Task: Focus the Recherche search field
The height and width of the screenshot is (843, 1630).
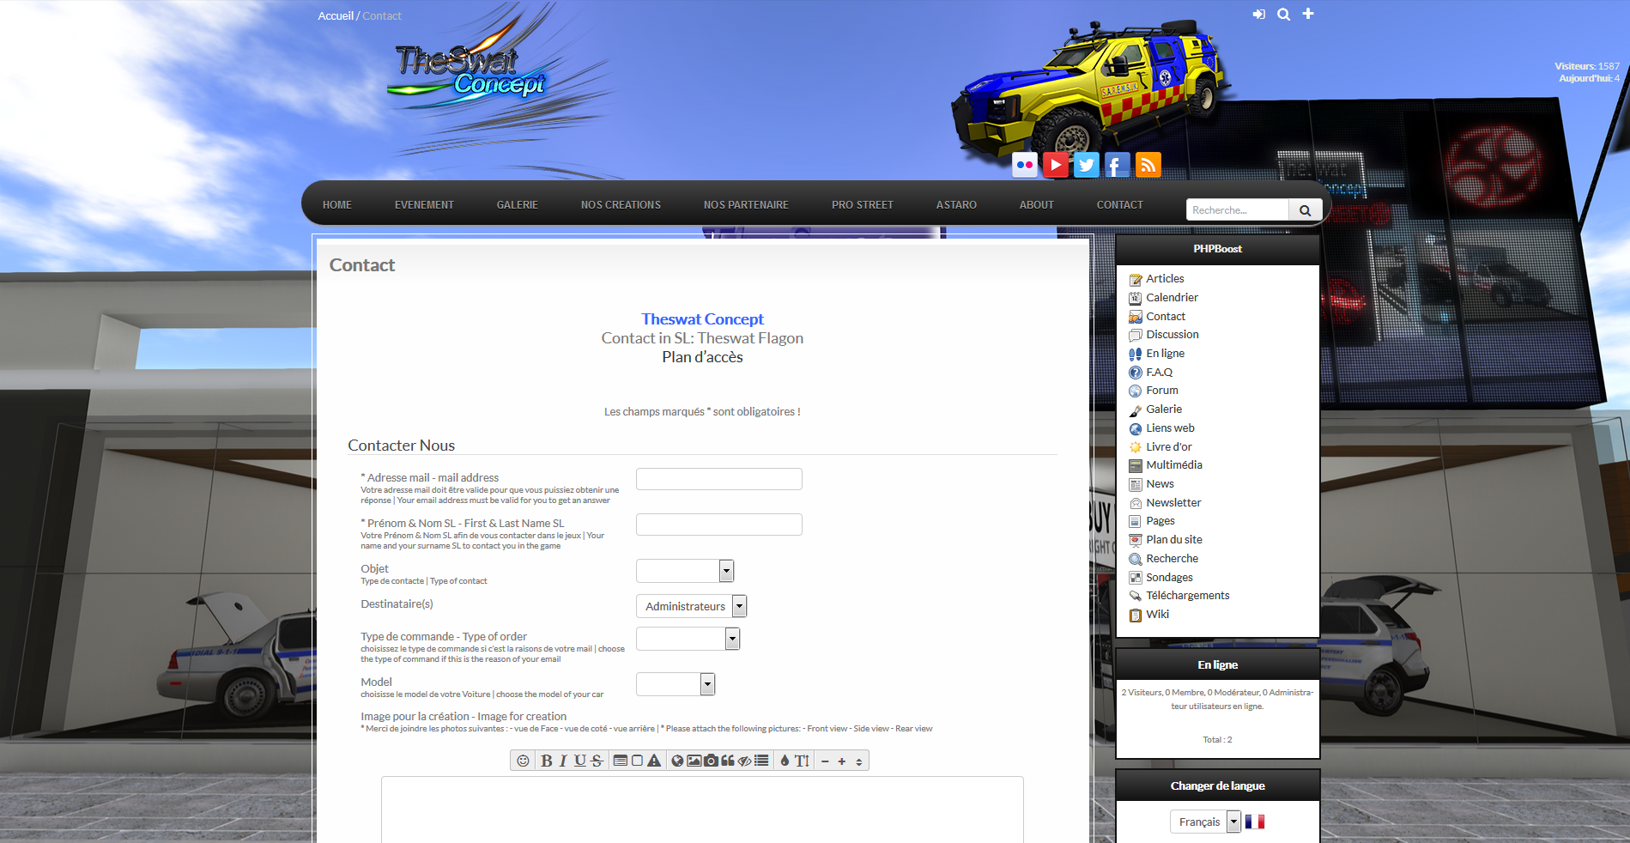Action: [x=1238, y=210]
